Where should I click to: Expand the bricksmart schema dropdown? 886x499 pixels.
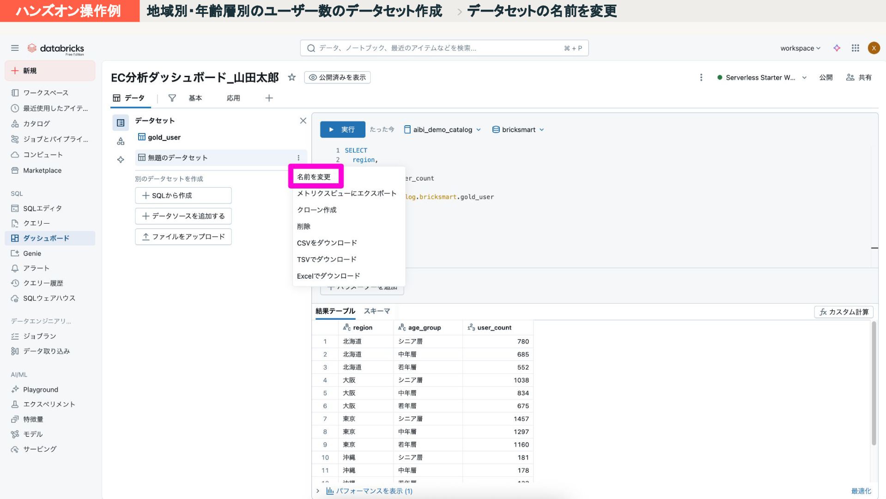point(518,130)
